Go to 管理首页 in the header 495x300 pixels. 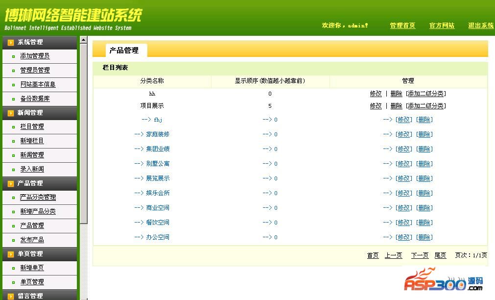point(402,25)
